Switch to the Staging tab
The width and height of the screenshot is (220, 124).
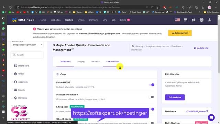click(81, 61)
